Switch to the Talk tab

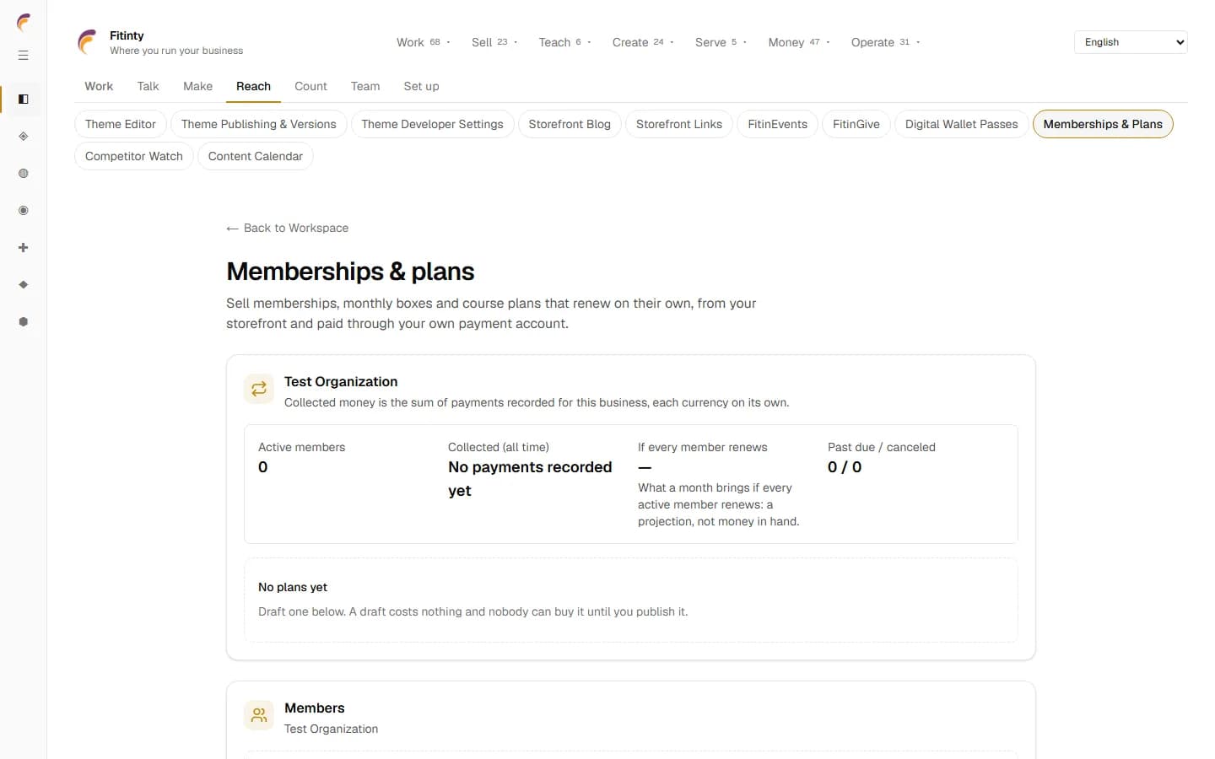[x=148, y=86]
